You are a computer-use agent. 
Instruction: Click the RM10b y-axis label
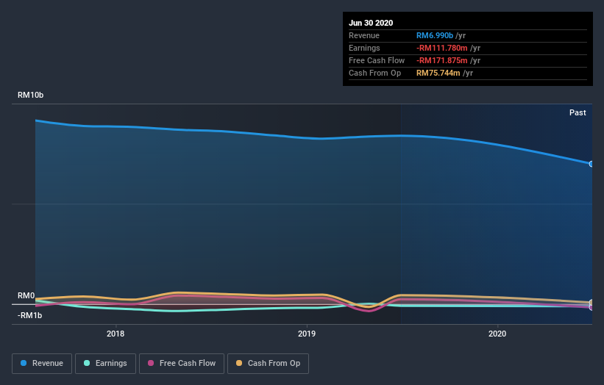click(30, 95)
